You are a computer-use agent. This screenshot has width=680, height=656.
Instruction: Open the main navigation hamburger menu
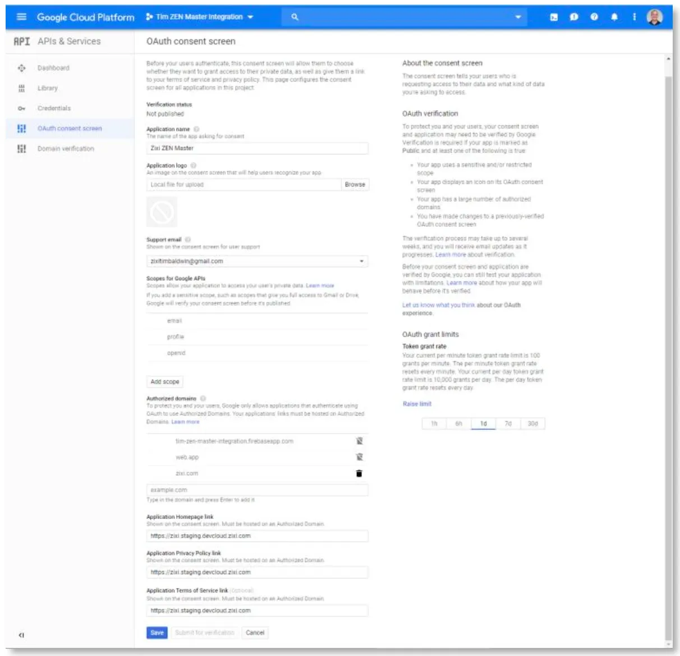point(21,17)
